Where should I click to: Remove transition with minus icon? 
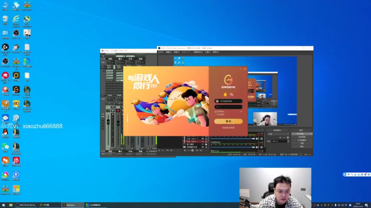(x=284, y=137)
